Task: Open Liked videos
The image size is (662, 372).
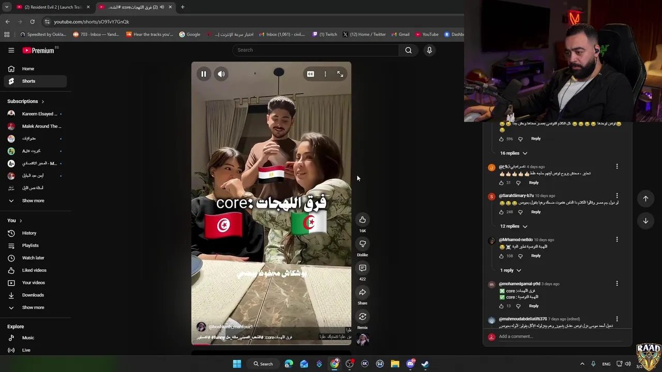Action: 36,270
